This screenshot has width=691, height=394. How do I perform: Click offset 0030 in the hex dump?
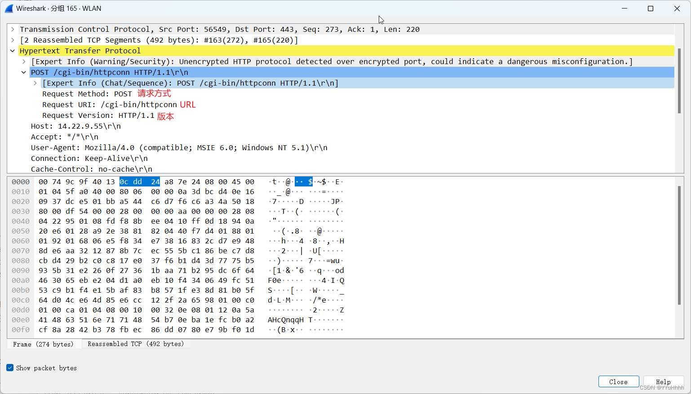point(21,211)
